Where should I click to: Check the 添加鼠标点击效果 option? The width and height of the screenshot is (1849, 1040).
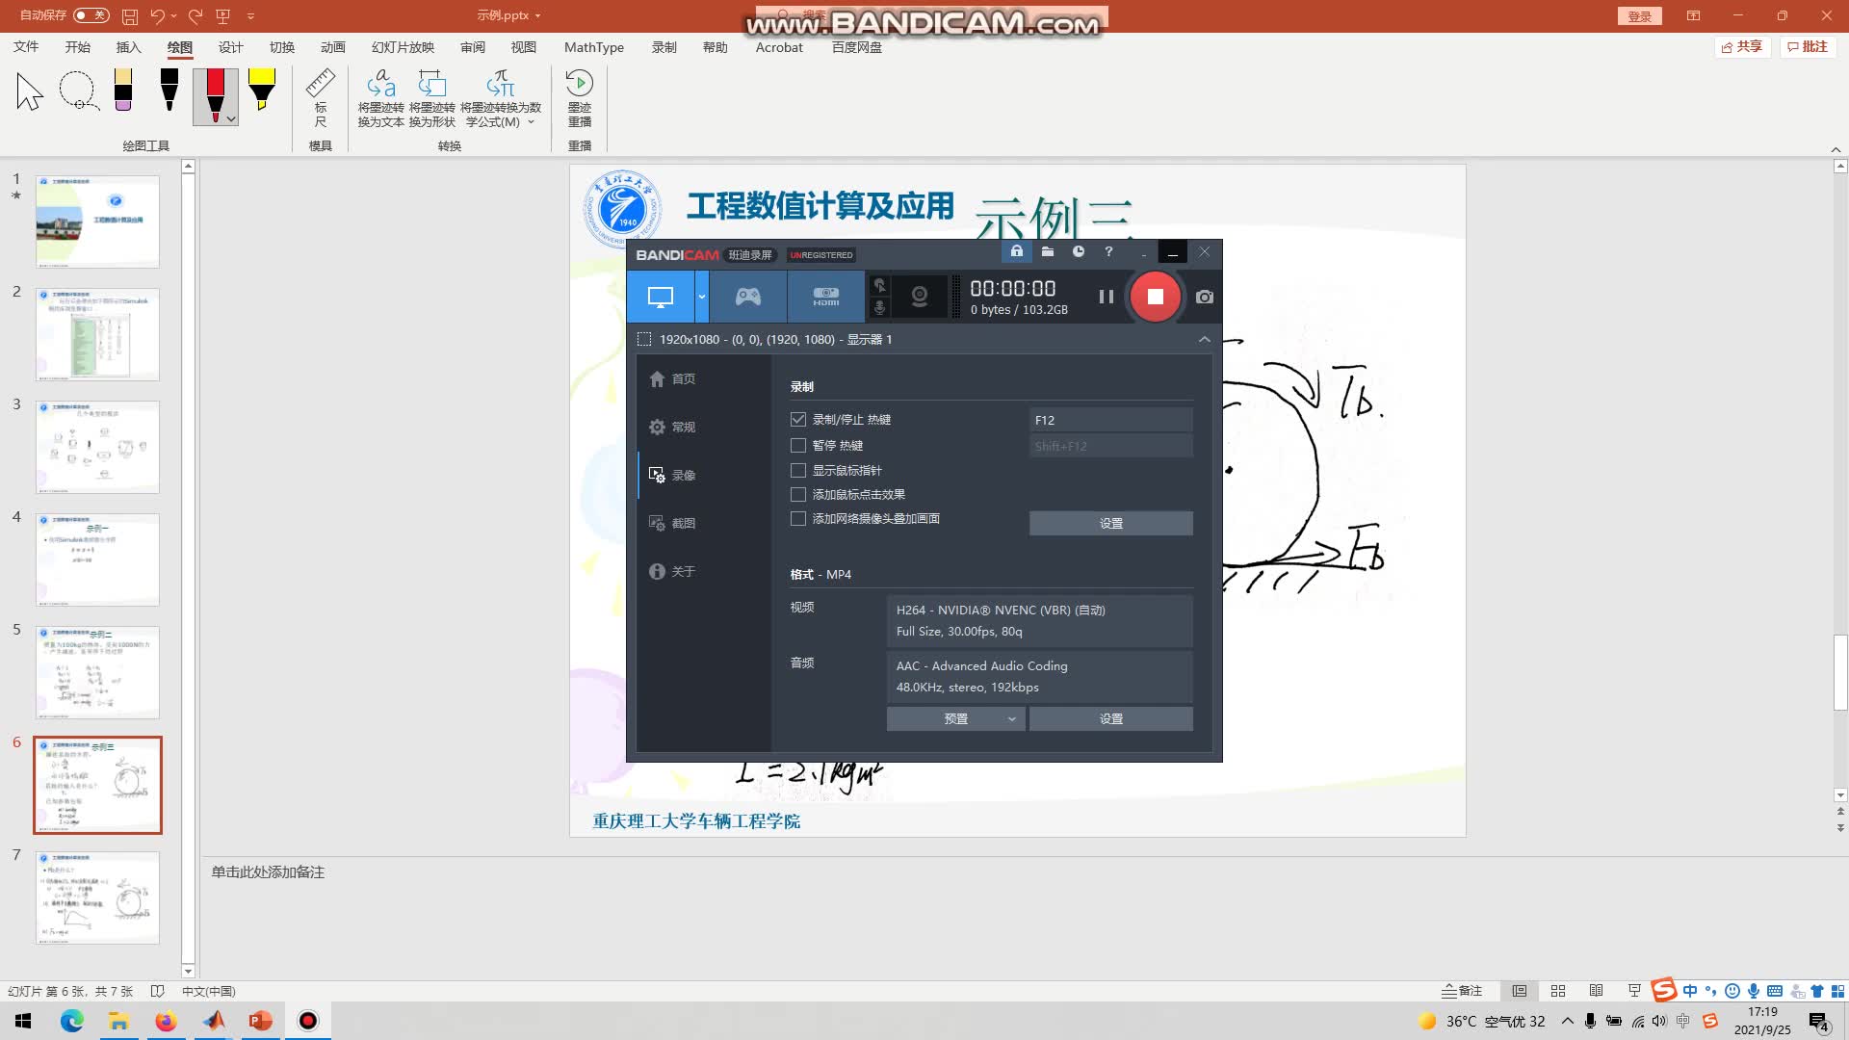tap(798, 494)
